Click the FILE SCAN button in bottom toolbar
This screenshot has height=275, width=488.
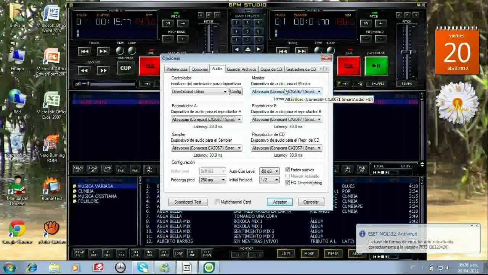click(207, 253)
